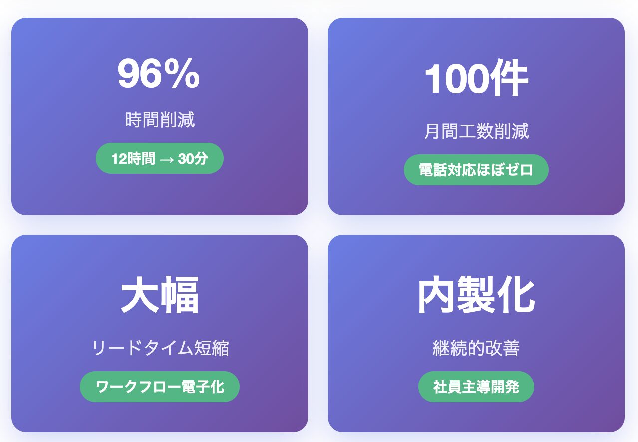Select the リードタイム短縮 label

click(160, 348)
